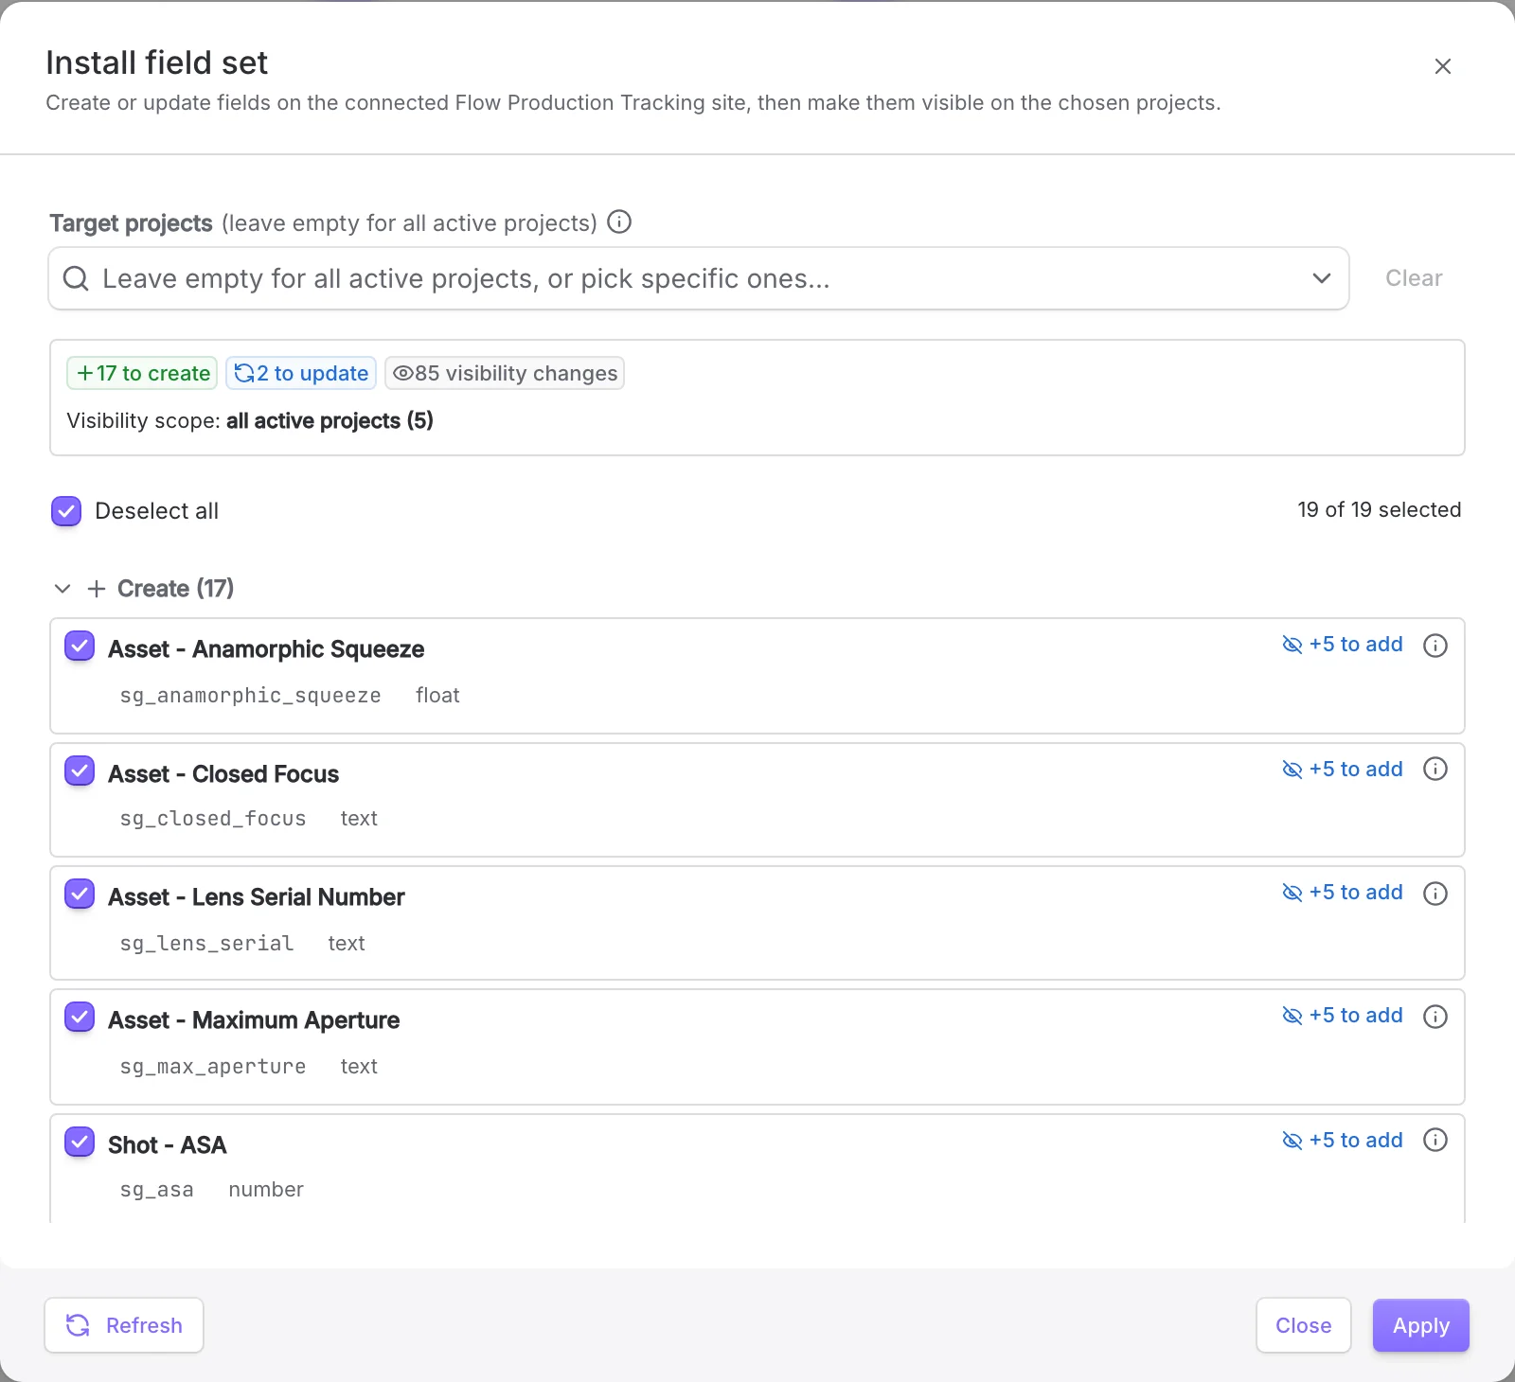1515x1382 pixels.
Task: Click the sg_closed_focus field code
Action: [213, 819]
